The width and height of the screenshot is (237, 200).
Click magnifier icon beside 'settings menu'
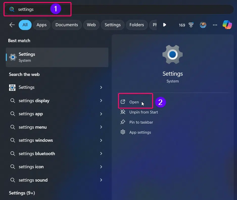(13, 127)
